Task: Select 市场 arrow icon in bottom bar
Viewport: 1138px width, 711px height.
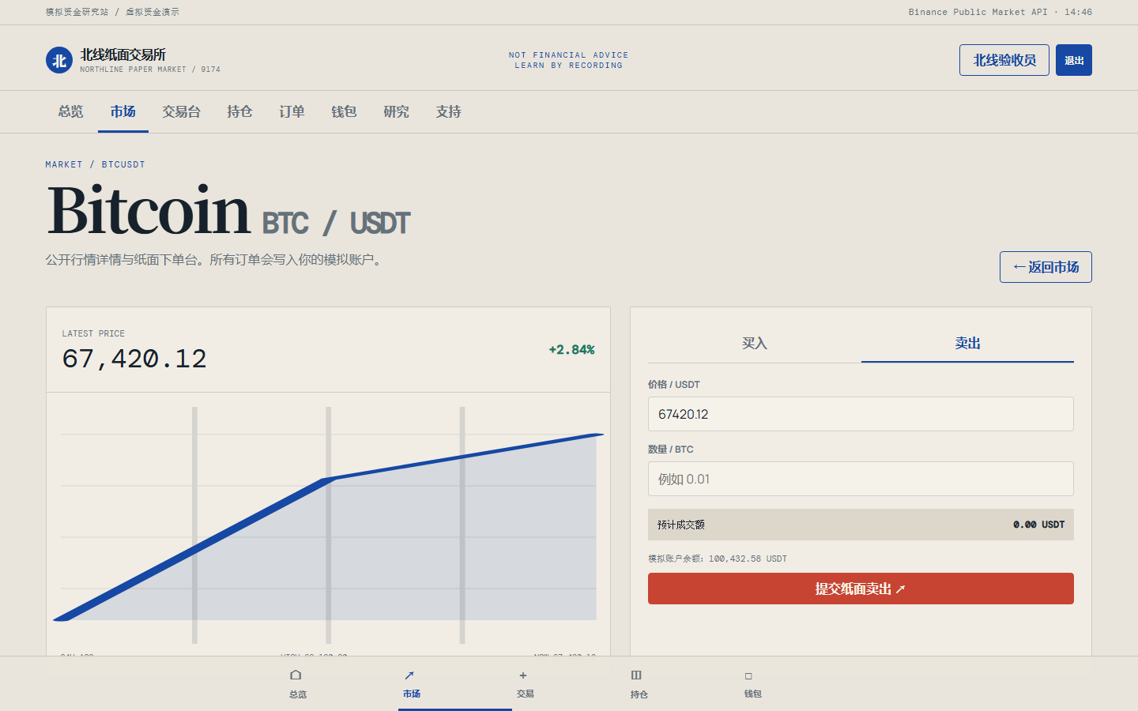Action: click(409, 675)
